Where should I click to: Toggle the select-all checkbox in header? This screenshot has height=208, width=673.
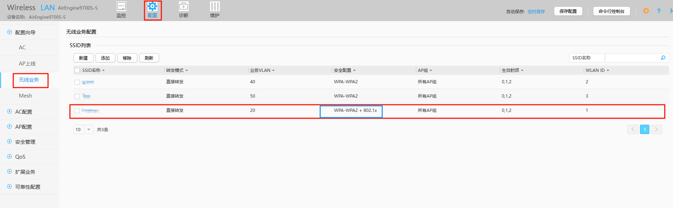tap(77, 70)
